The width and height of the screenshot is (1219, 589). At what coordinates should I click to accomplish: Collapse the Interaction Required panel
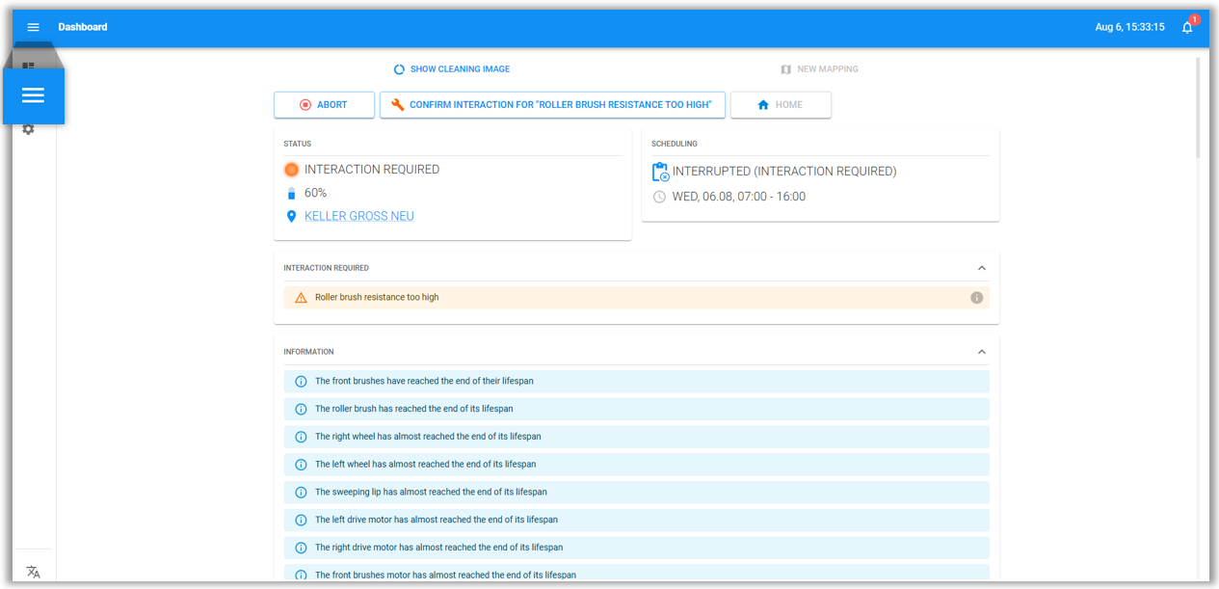click(981, 268)
